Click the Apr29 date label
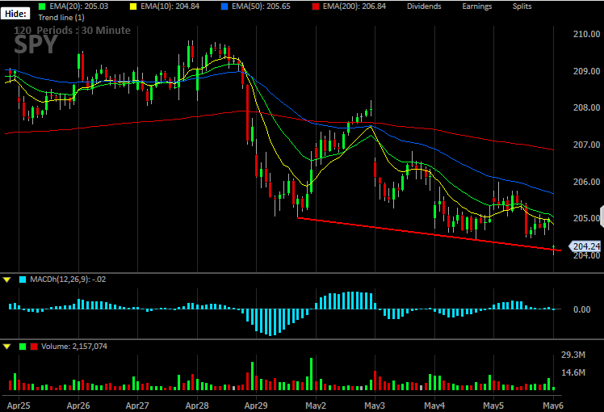This screenshot has width=604, height=412. [x=256, y=406]
